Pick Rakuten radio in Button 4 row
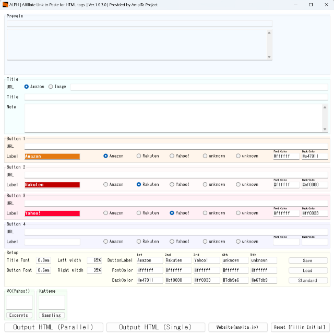The image size is (334, 334). click(139, 242)
